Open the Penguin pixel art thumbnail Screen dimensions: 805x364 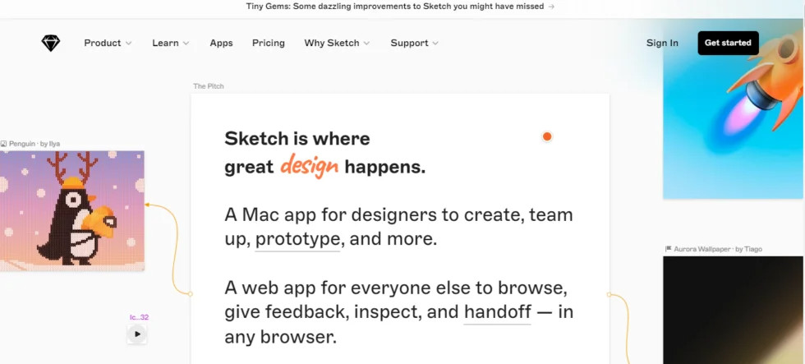point(72,210)
